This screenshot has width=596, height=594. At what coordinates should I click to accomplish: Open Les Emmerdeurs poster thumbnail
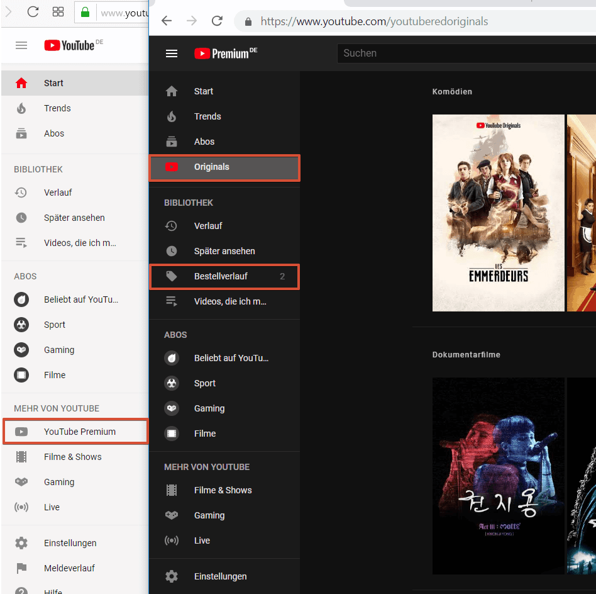coord(499,213)
